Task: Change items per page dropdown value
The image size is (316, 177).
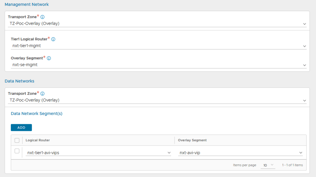Action: [x=268, y=165]
